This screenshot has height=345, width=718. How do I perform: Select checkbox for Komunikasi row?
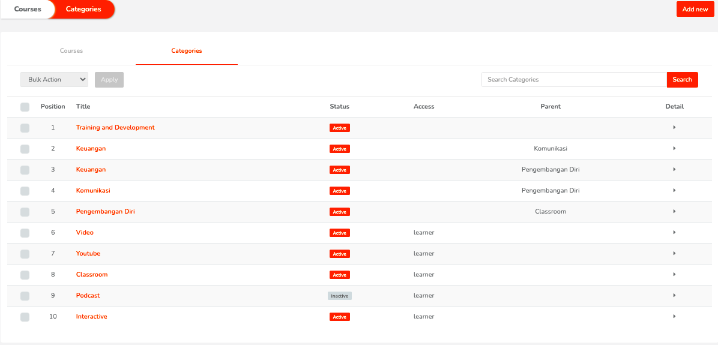25,191
